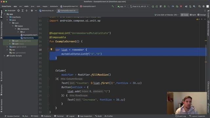Open the Logcat tool window
210x118 pixels.
(71, 116)
